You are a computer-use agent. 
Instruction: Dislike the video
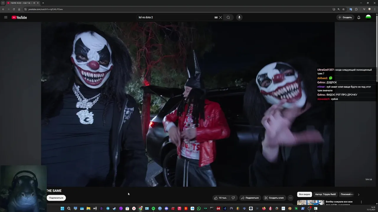pos(233,198)
